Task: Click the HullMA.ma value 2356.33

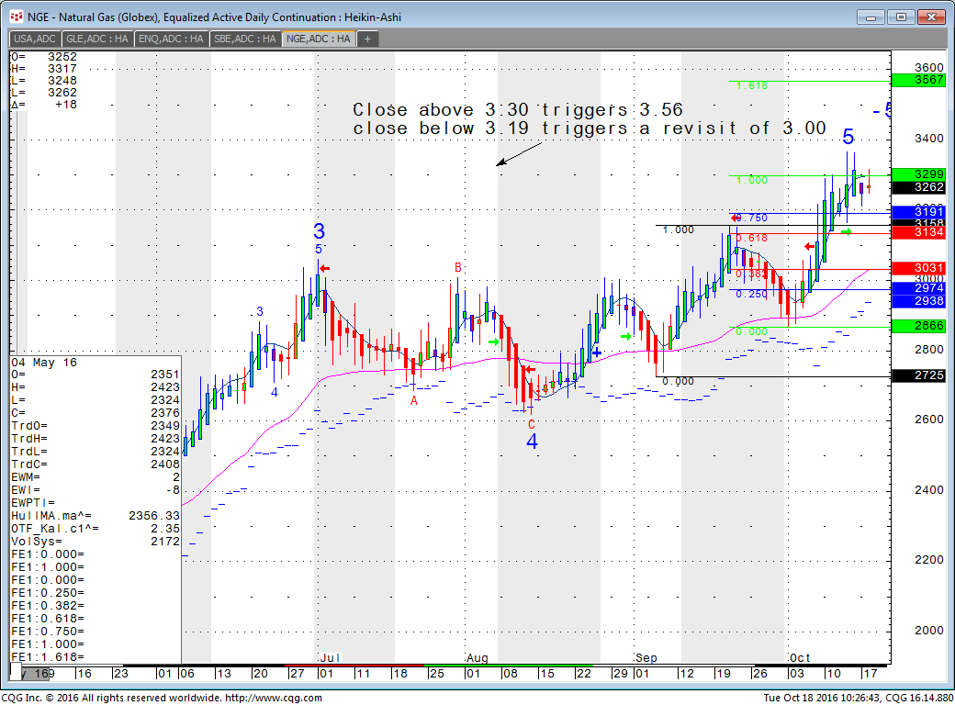Action: coord(154,516)
